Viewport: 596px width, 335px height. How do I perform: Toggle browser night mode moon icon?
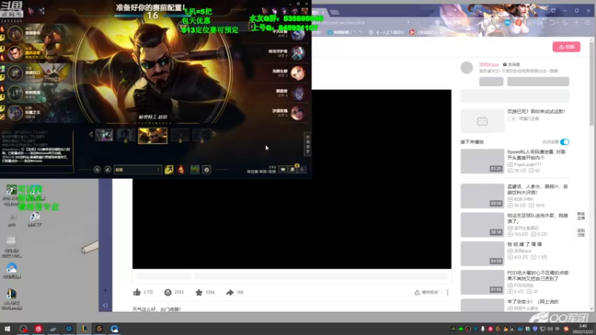point(565,22)
